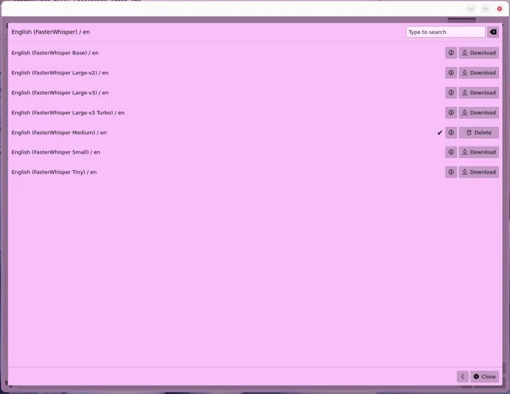Click the checkmark beside FasterWhisper Medium

[440, 133]
